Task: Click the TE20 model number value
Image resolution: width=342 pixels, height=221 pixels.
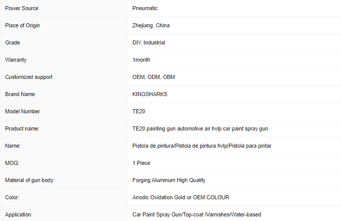Action: pos(139,111)
